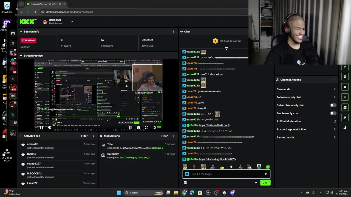351x197 pixels.
Task: Click the dots icon at sidebar bottom
Action: pos(345,128)
